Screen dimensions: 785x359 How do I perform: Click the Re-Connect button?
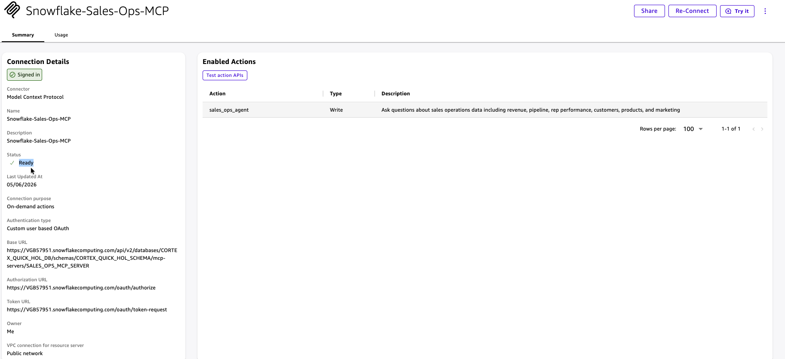point(692,11)
